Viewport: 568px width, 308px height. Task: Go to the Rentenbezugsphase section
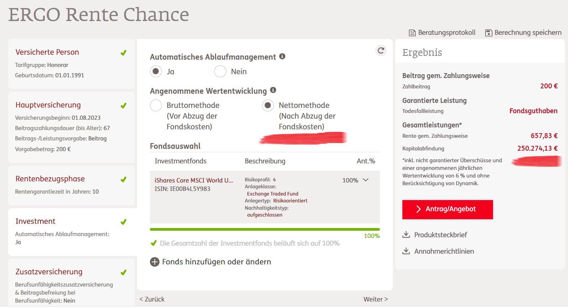[x=72, y=186]
